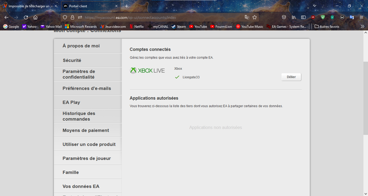Screen dimensions: 368x196
Task: Open Préférences d'e-mails
Action: click(88, 88)
